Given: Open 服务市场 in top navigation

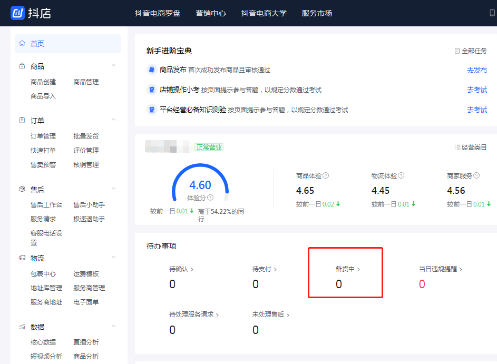Looking at the screenshot, I should tap(317, 13).
